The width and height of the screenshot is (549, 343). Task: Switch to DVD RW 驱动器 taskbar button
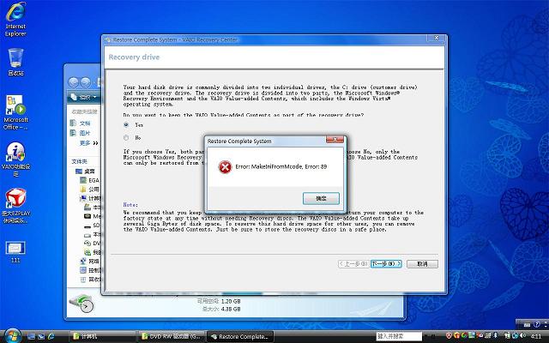click(171, 336)
